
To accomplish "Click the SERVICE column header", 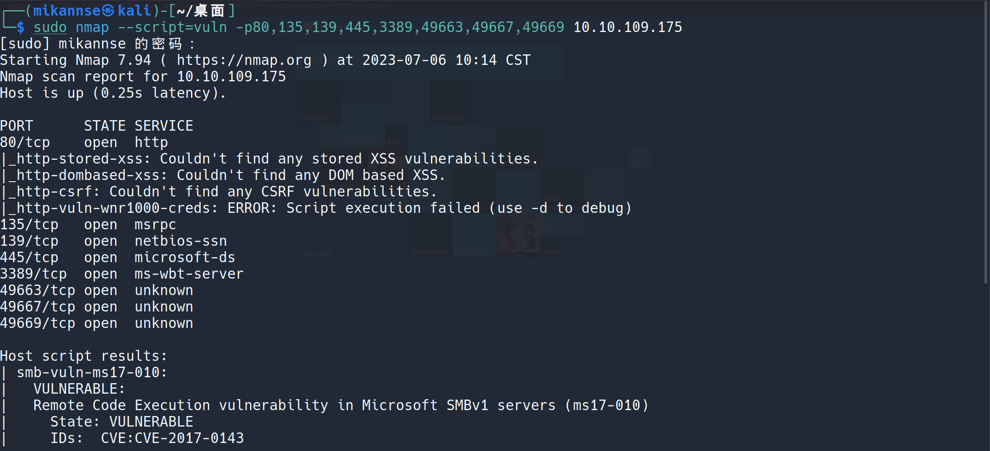I will (164, 126).
